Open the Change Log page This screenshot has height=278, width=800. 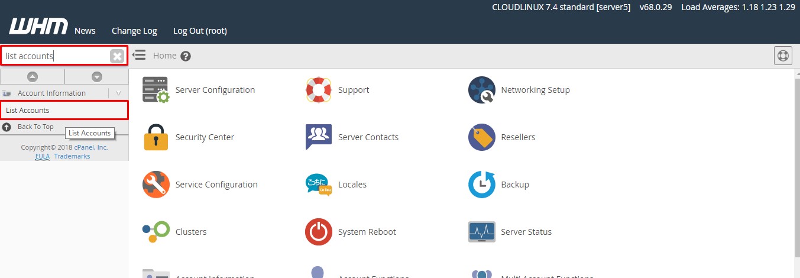point(134,31)
